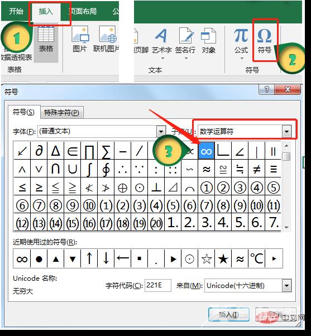The height and width of the screenshot is (336, 311).
Task: Select the angle ∠ symbol
Action: 240,151
